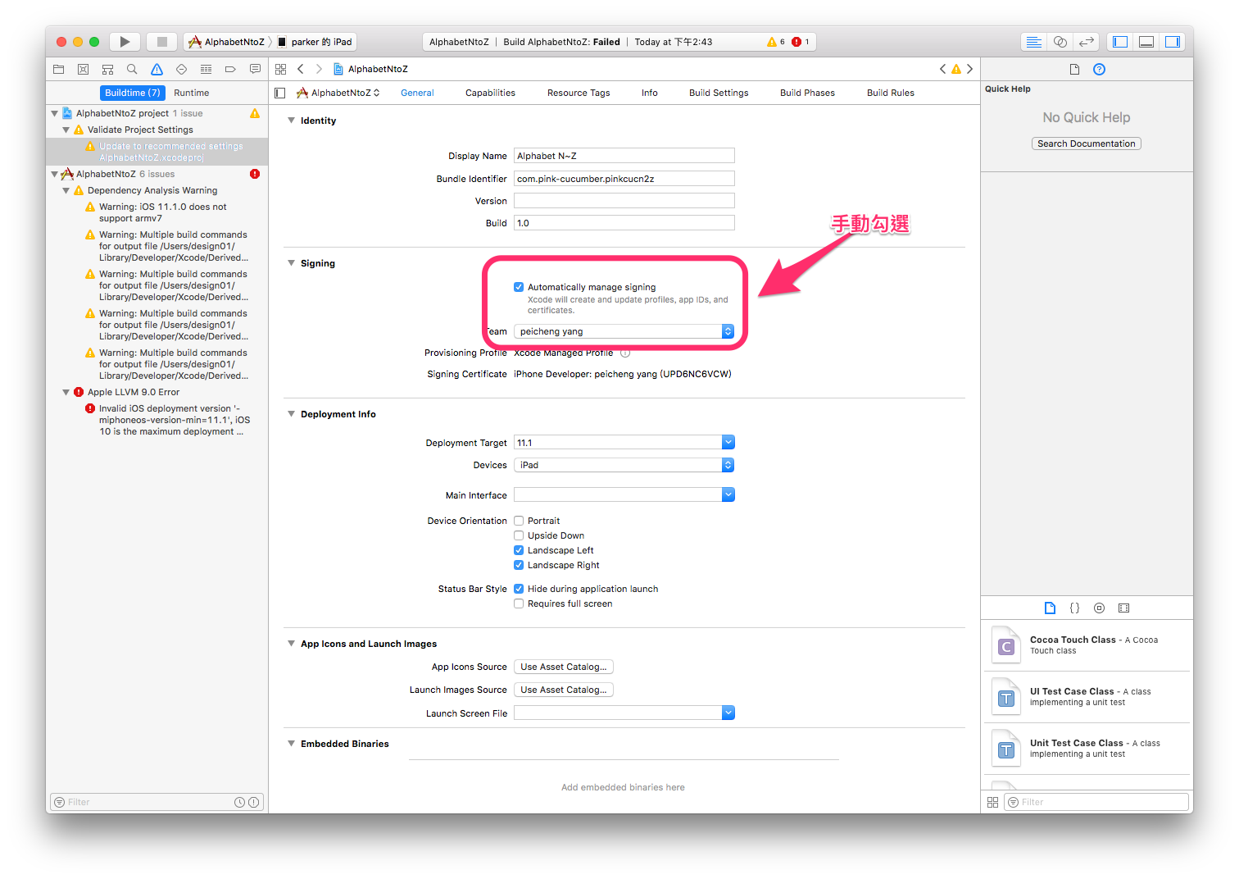Open the Find navigator magnifier icon
Viewport: 1239px width, 879px height.
click(132, 70)
